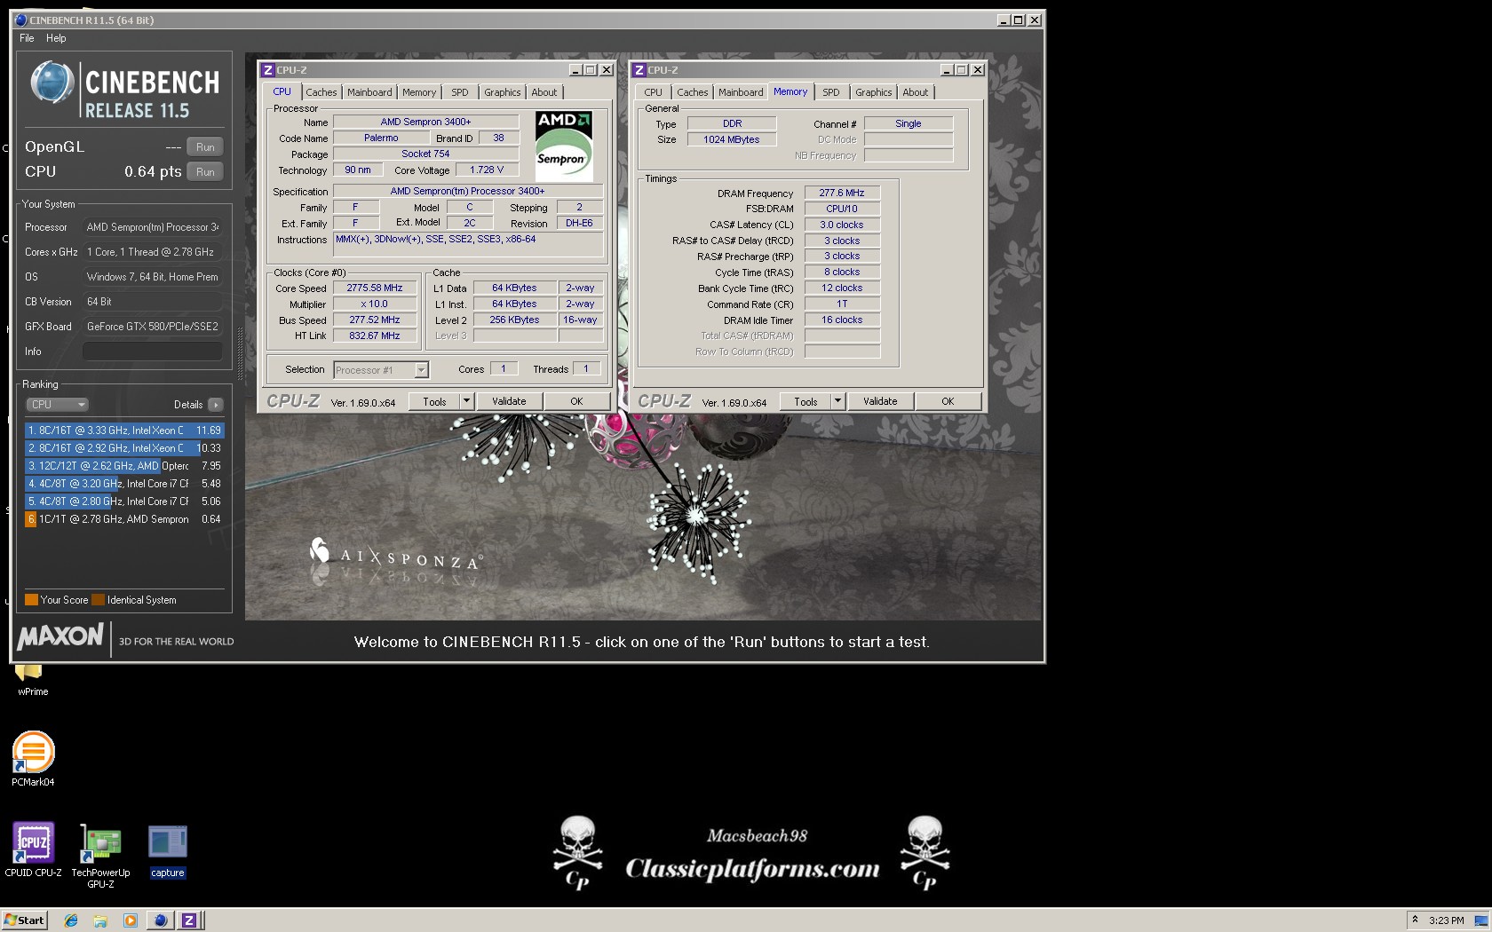Click the Core Voltage 1.728 V value
This screenshot has height=932, width=1492.
(487, 170)
